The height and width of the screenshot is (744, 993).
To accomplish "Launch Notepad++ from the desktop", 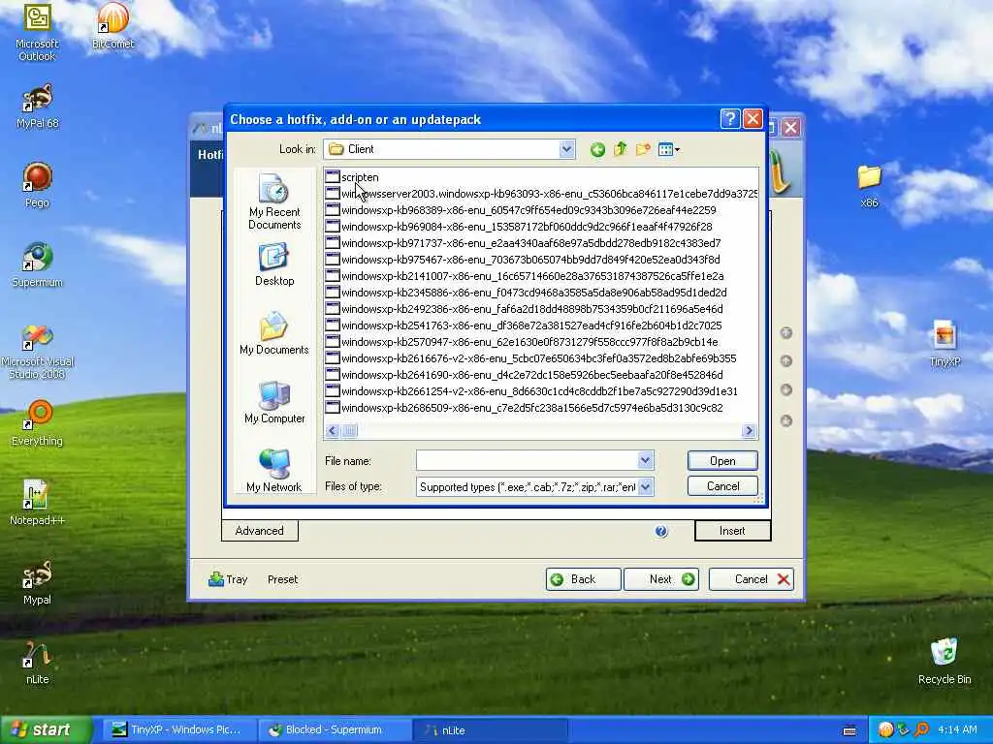I will tap(38, 503).
